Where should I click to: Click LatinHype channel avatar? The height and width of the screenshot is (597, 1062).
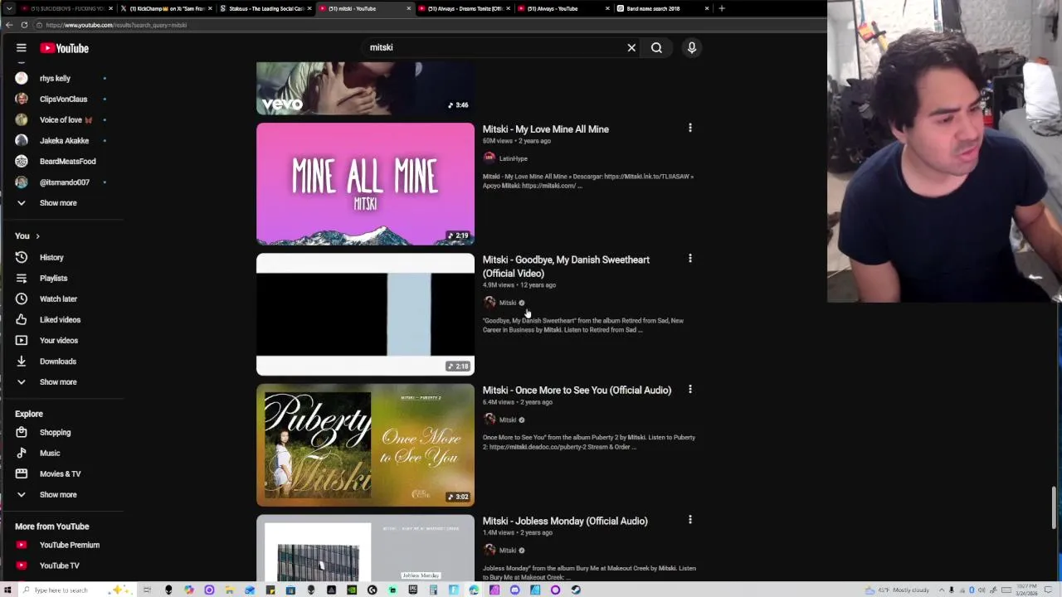pyautogui.click(x=490, y=158)
